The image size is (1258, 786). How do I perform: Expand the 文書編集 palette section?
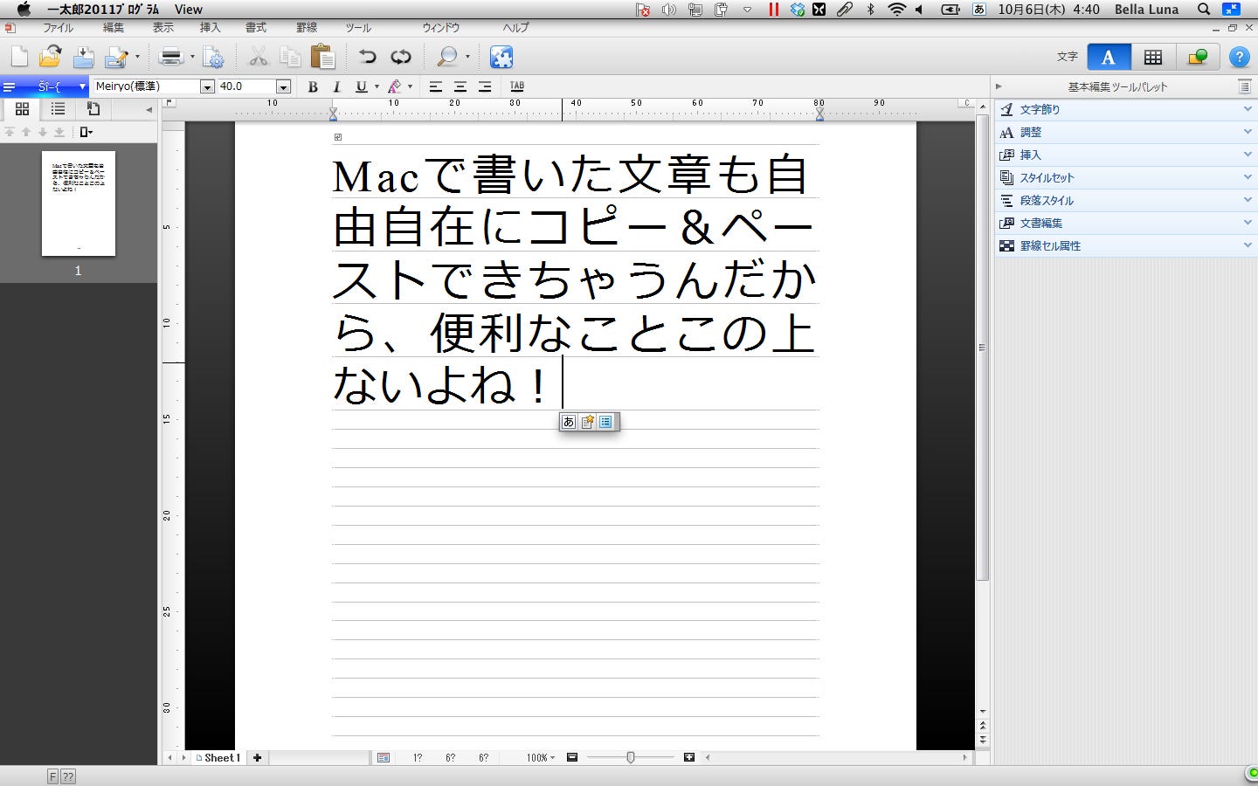click(x=1125, y=223)
